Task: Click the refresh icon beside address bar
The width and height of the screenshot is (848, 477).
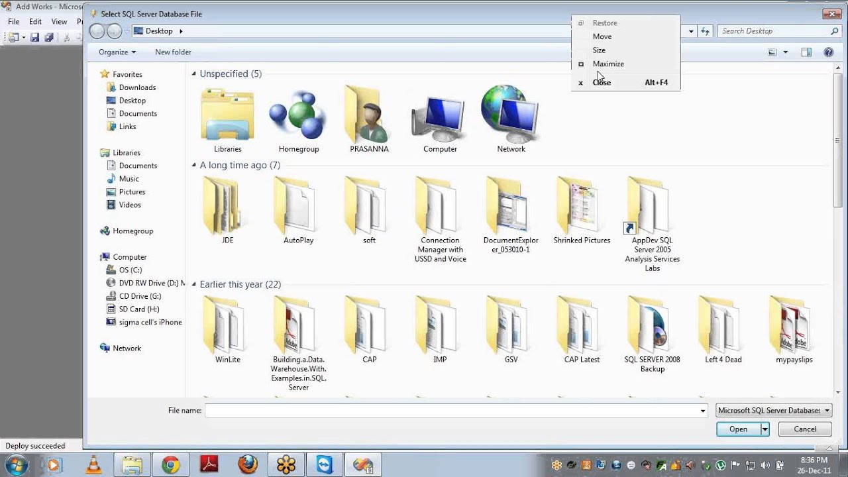Action: pos(706,31)
